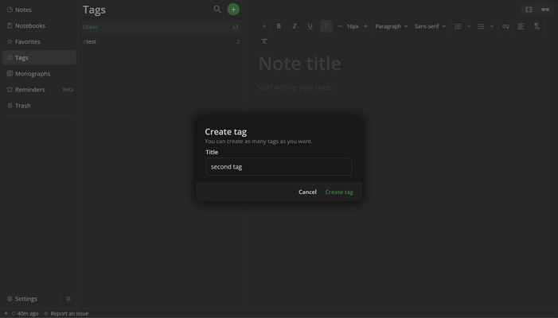The height and width of the screenshot is (318, 558).
Task: Open the #test tag
Action: (161, 41)
